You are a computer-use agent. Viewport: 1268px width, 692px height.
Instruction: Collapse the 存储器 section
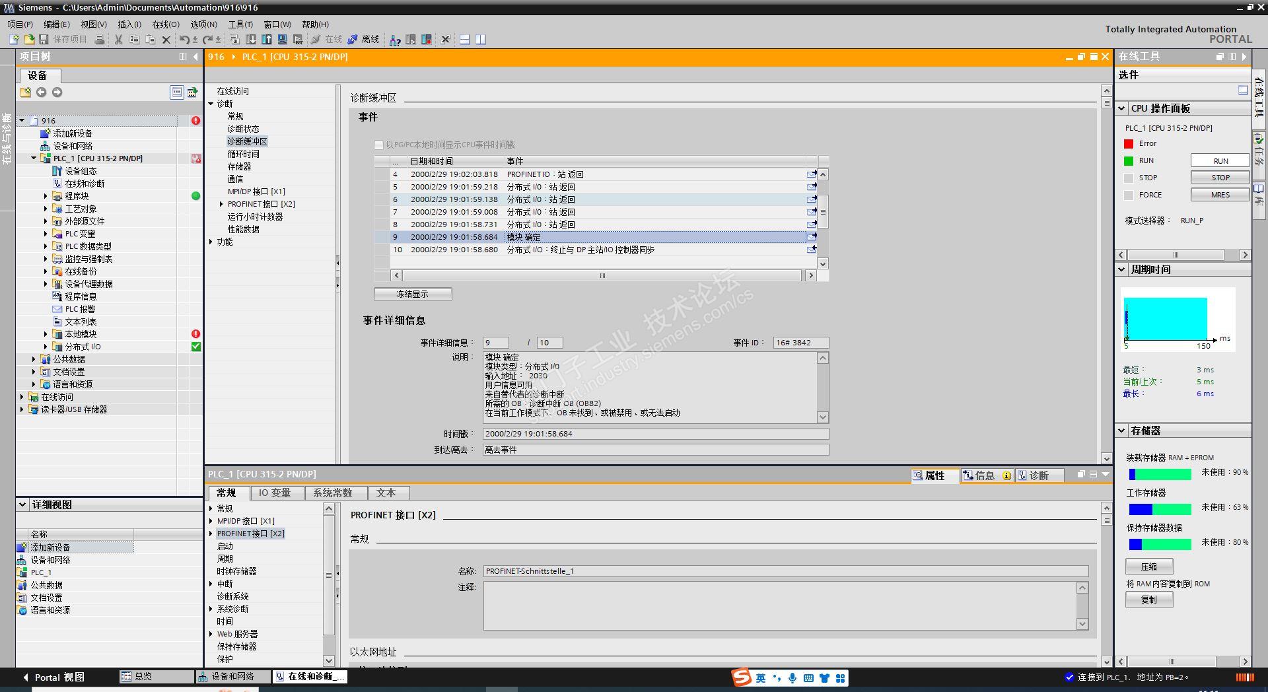click(1122, 431)
